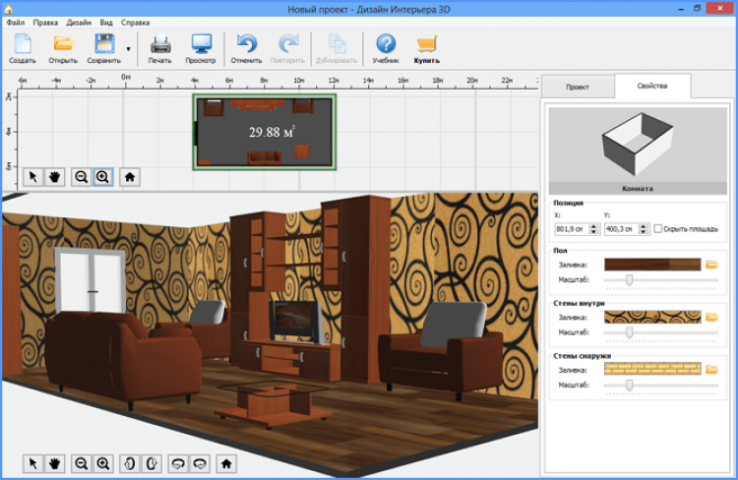The width and height of the screenshot is (738, 480).
Task: Browse inner walls texture folder icon
Action: pyautogui.click(x=711, y=317)
